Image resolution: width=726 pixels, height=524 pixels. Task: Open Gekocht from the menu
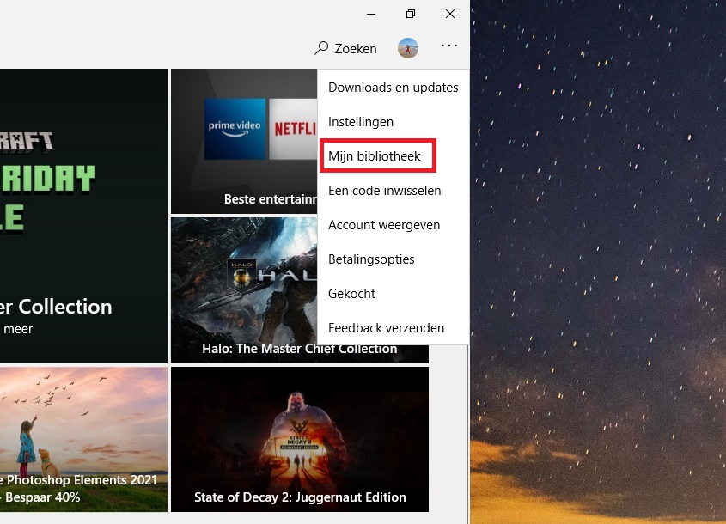coord(394,294)
